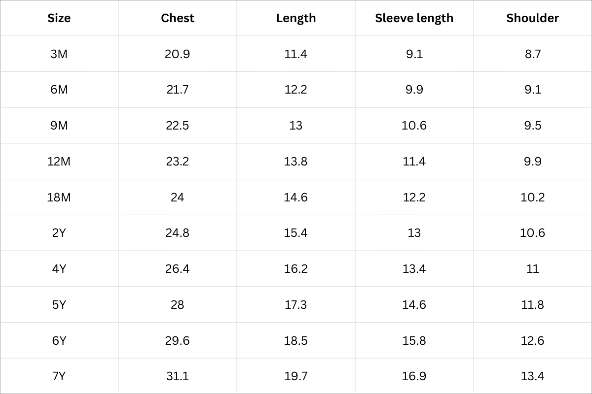Click the Length column header
Screen dimensions: 592x394
[x=296, y=18]
